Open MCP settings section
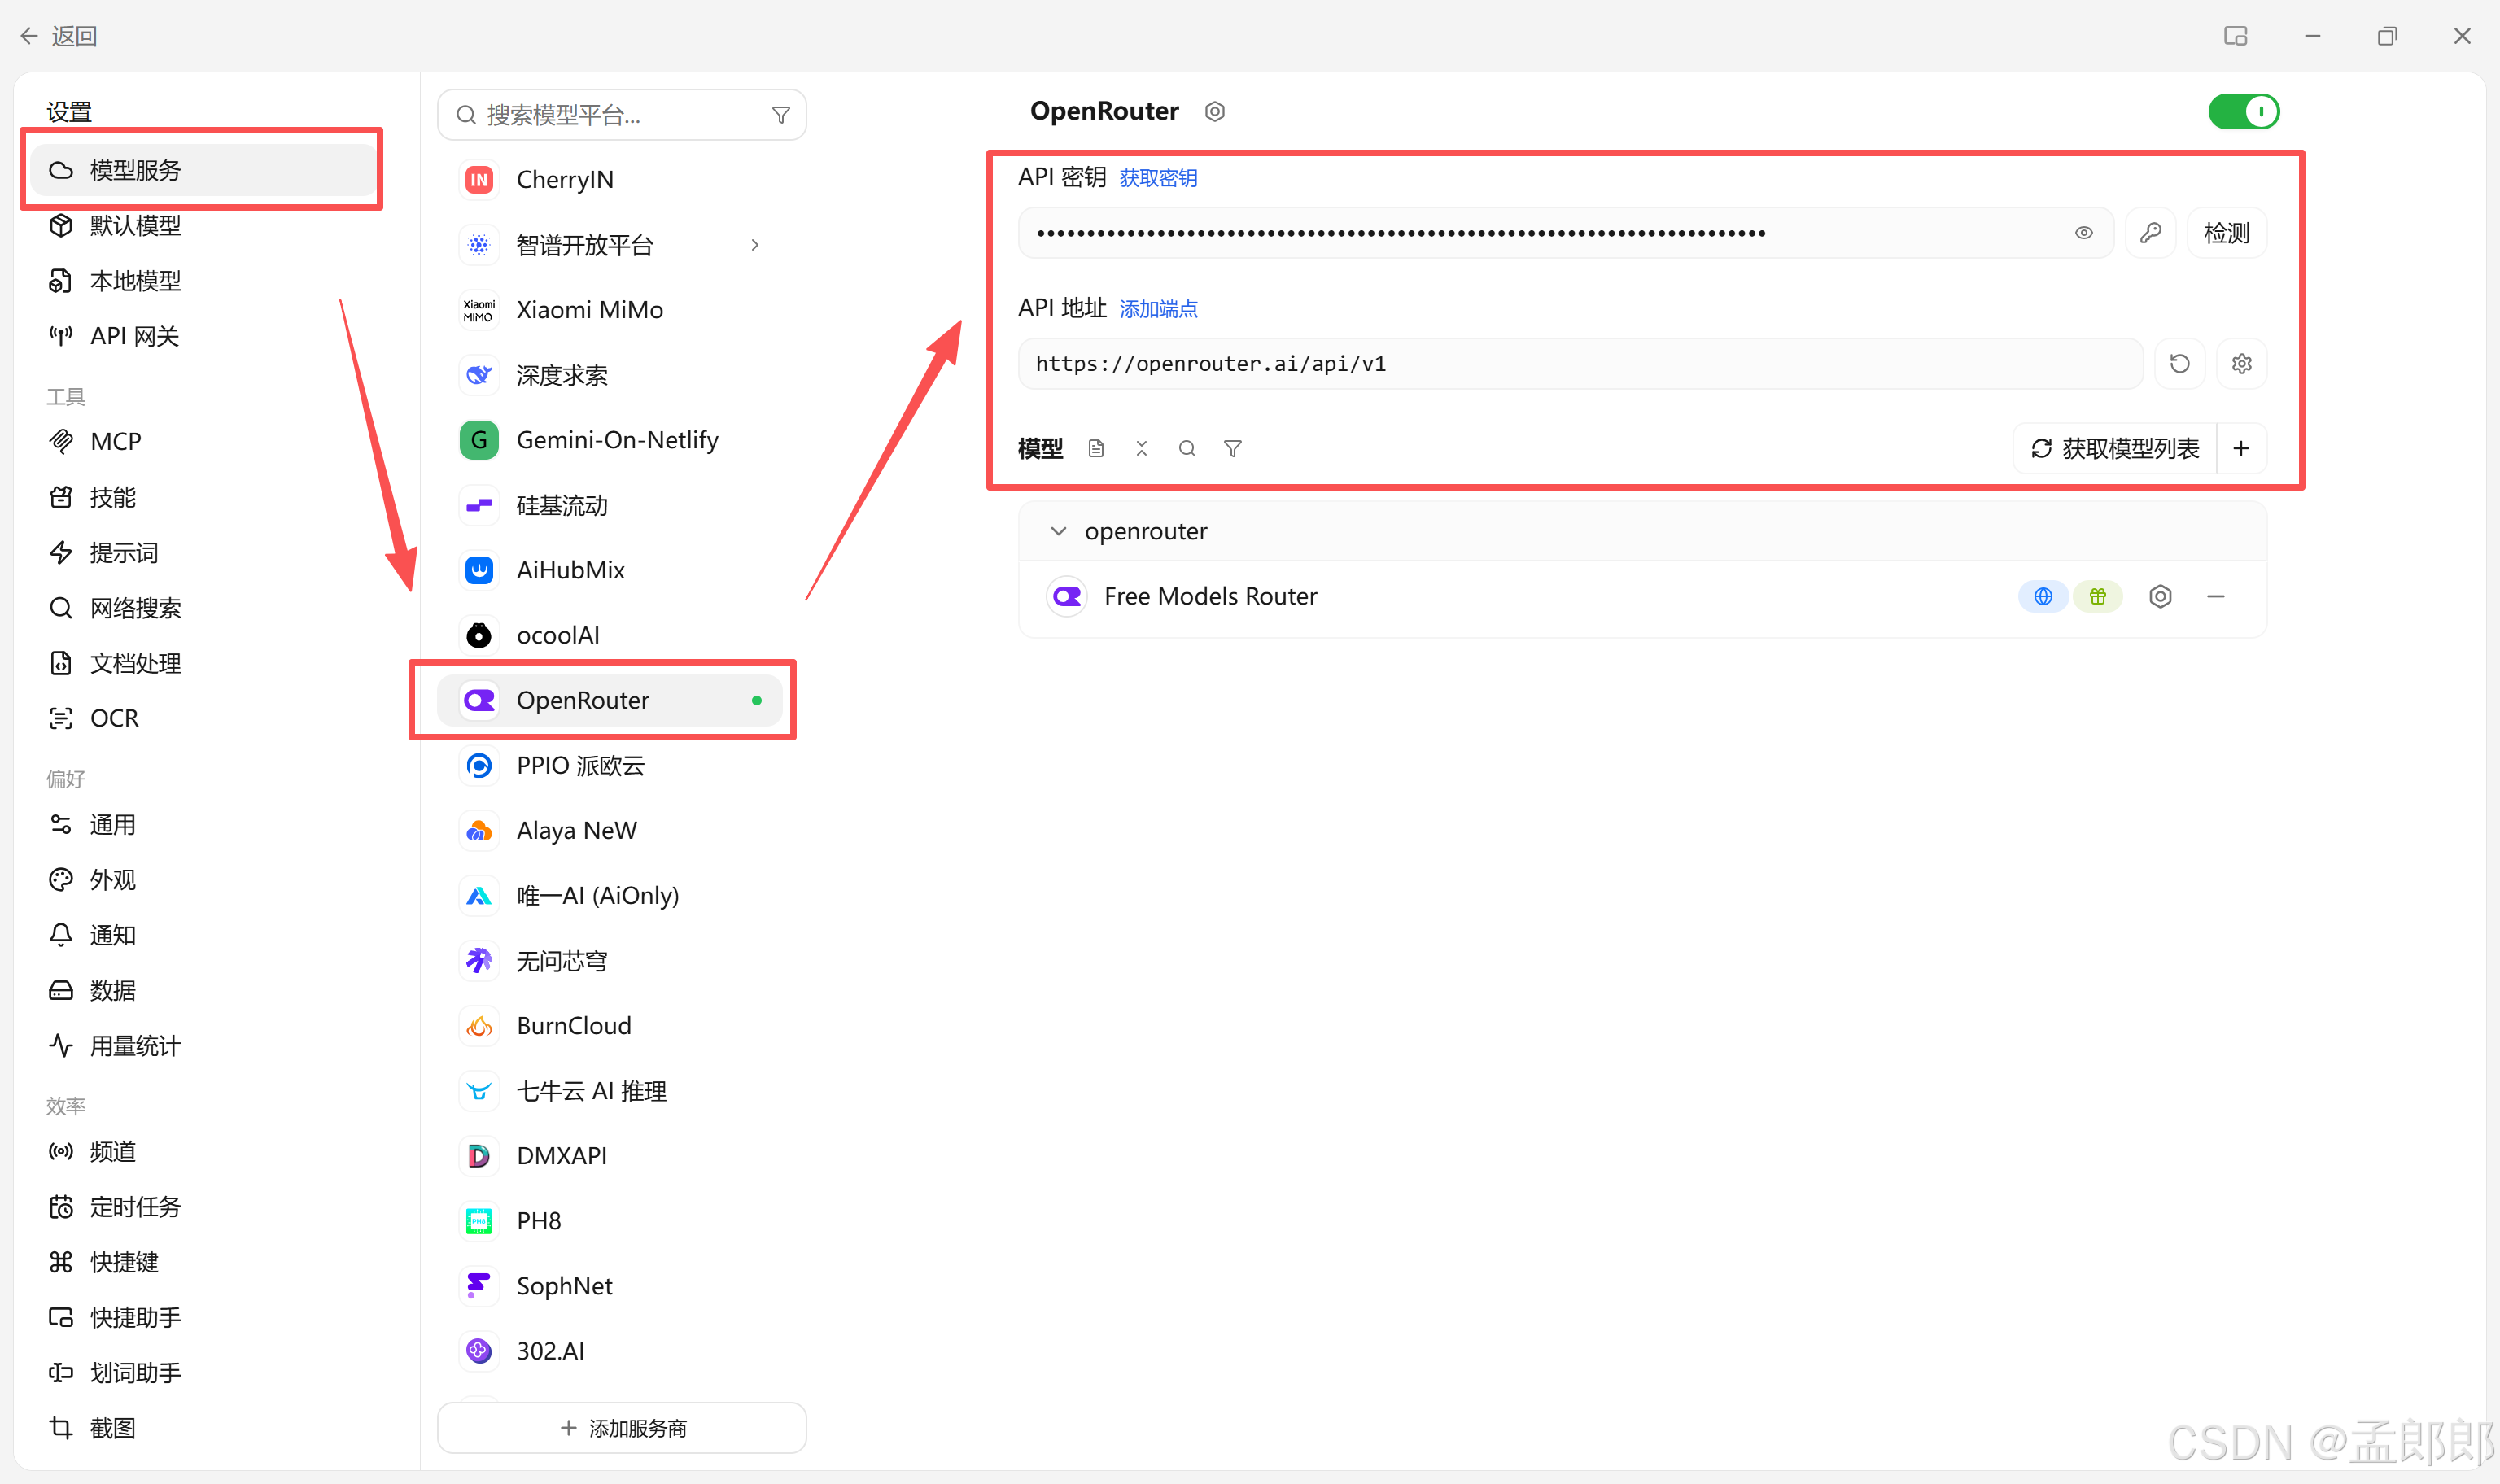2500x1484 pixels. [203, 441]
